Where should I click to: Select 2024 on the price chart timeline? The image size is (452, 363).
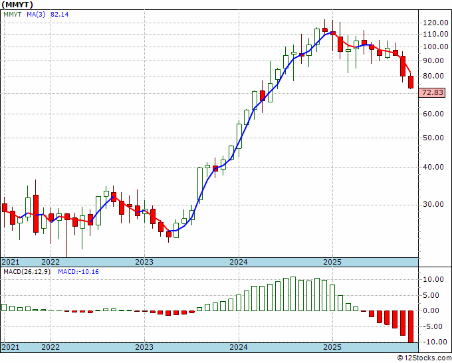point(239,263)
